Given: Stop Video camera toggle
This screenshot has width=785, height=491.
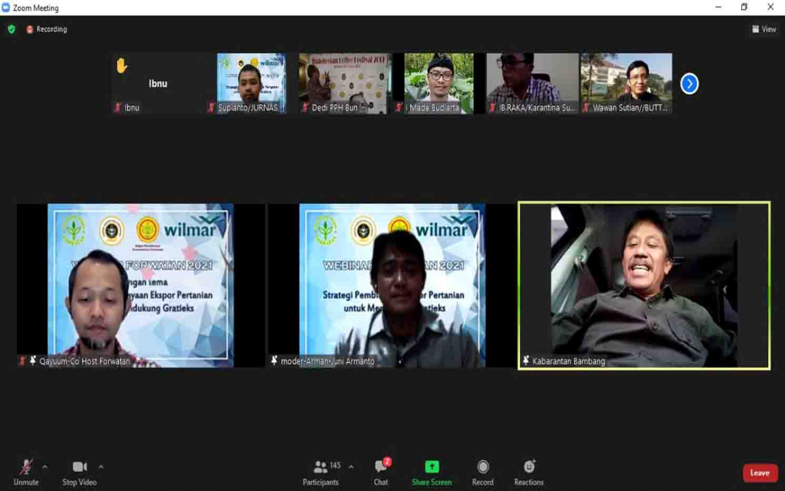Looking at the screenshot, I should (x=80, y=472).
